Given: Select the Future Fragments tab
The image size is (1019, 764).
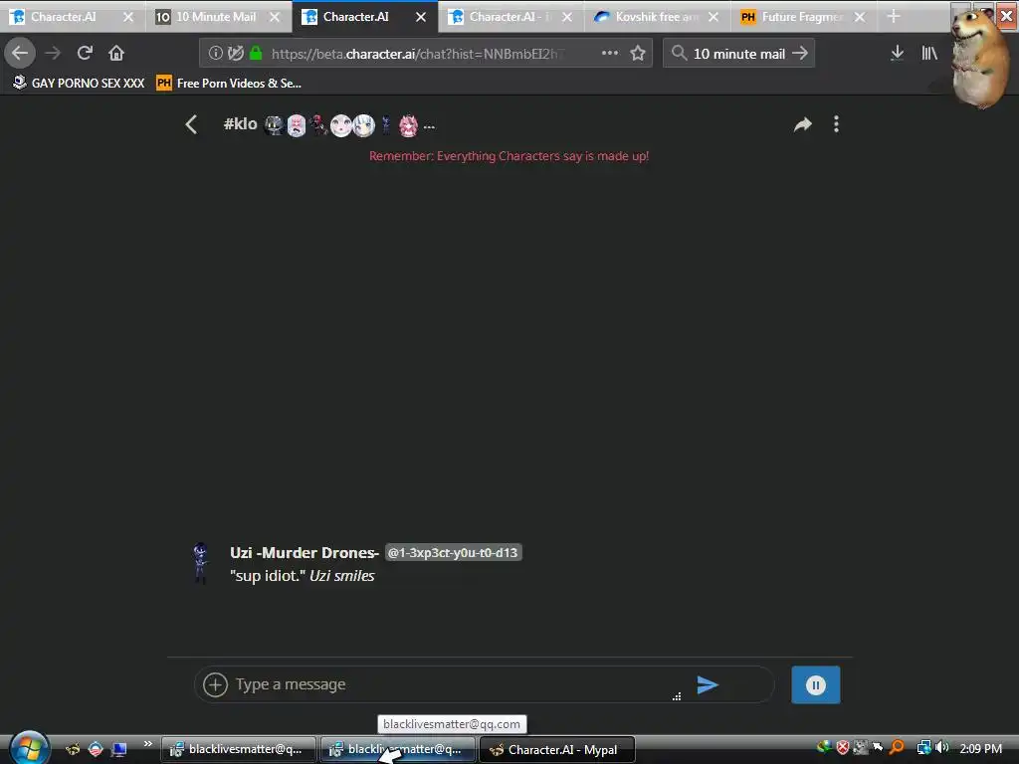Looking at the screenshot, I should pyautogui.click(x=803, y=17).
